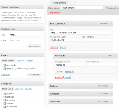Open Search tab in Pages
Image resolution: width=119 pixels, height=108 pixels.
[30, 61]
